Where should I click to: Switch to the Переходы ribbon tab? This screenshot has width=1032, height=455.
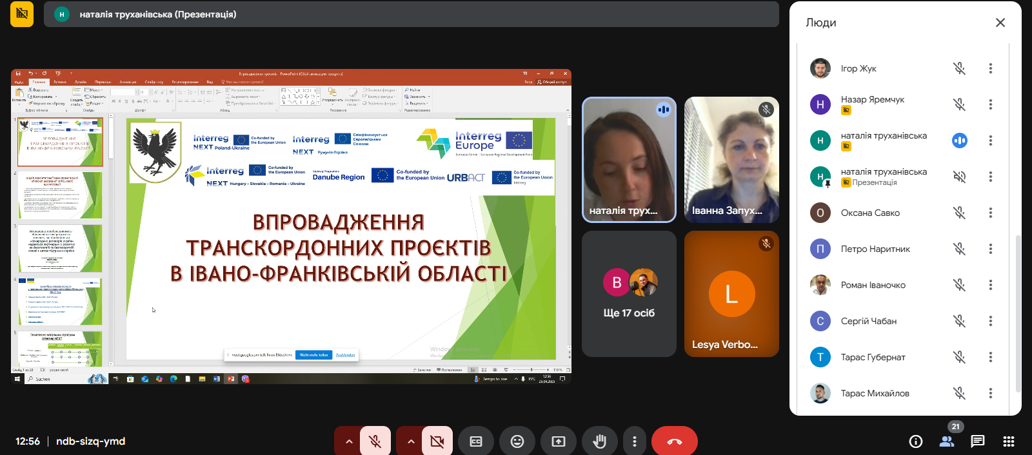click(x=103, y=82)
